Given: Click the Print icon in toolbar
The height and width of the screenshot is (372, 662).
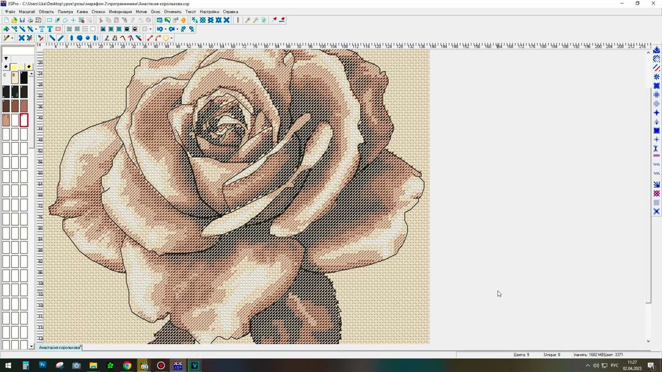Looking at the screenshot, I should point(30,20).
